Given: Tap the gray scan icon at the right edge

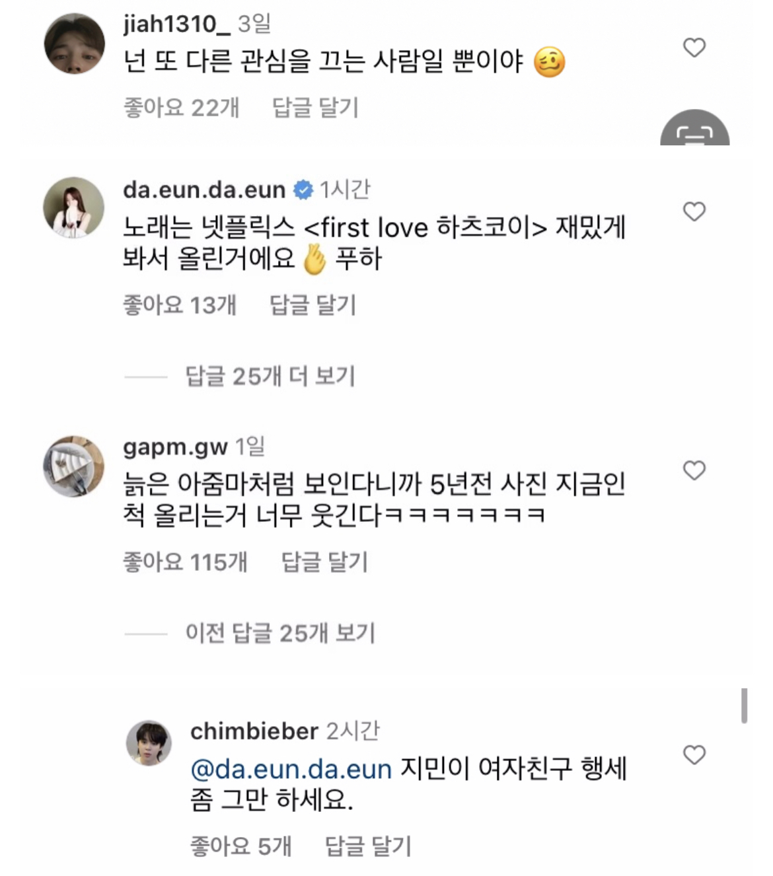Looking at the screenshot, I should 695,129.
